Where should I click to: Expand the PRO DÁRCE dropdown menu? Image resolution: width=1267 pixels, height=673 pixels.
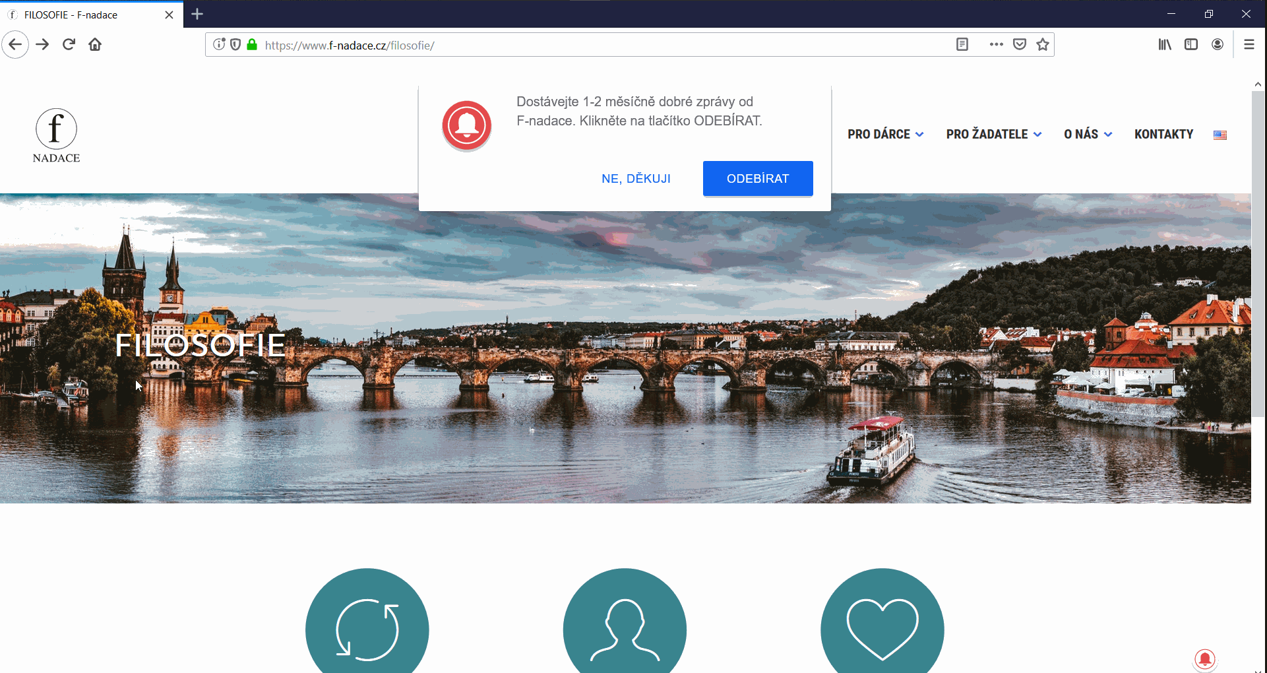point(886,135)
